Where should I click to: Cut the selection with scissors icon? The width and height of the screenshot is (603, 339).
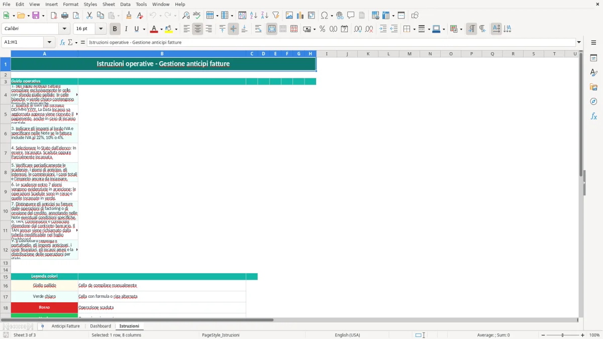pyautogui.click(x=89, y=16)
